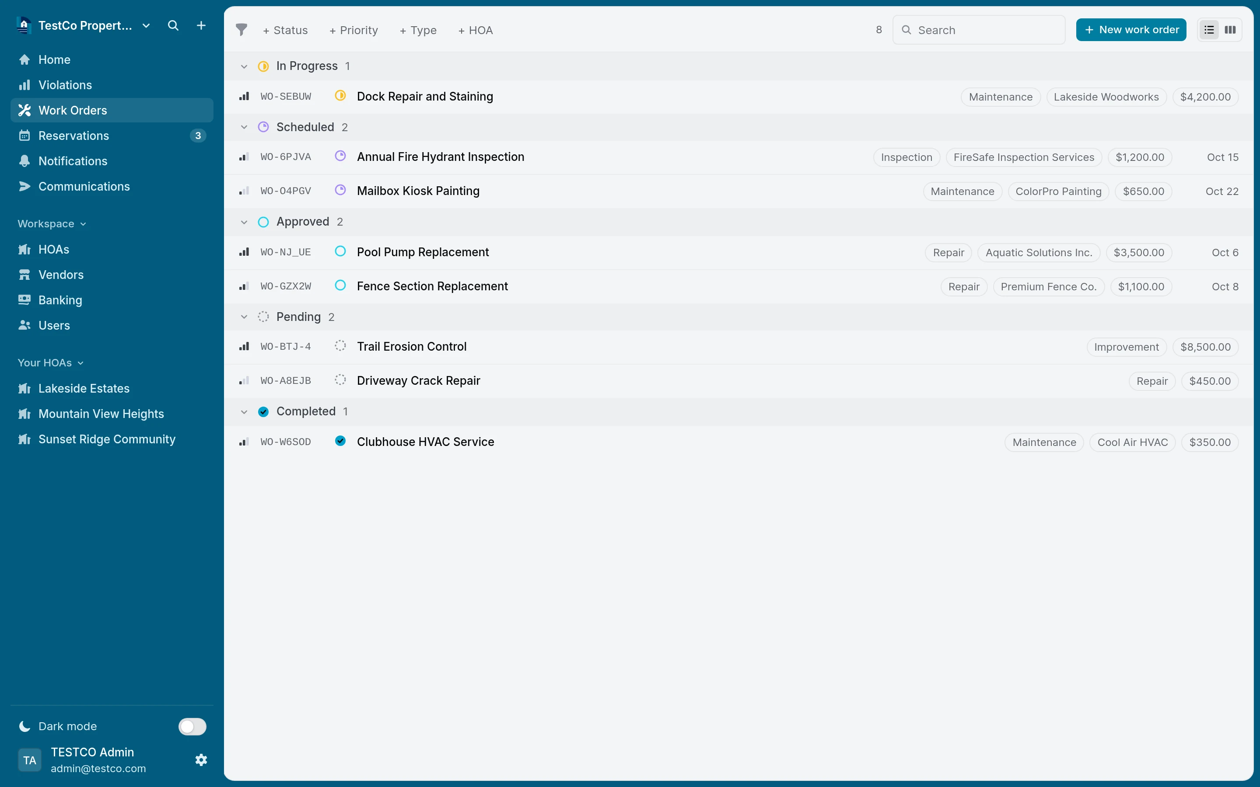Collapse the Pending group
Screen dimensions: 1260x787
point(244,317)
